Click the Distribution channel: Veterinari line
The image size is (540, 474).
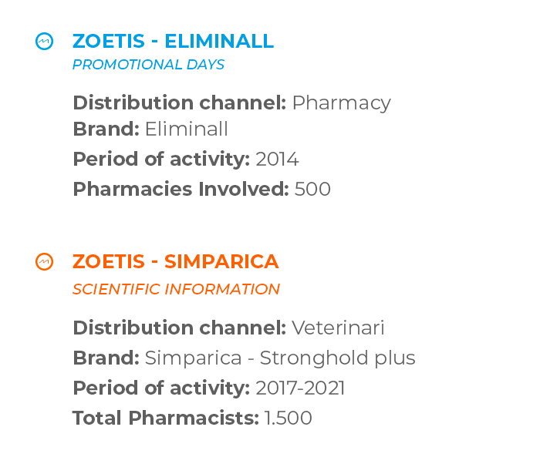[228, 328]
